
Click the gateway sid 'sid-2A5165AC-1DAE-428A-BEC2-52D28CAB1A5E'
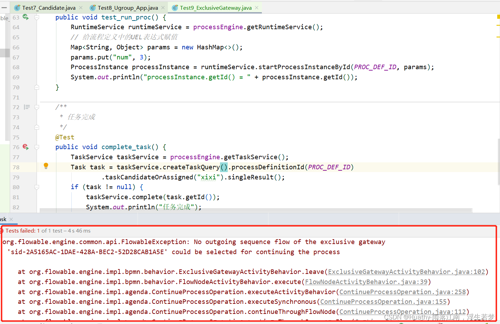point(87,252)
